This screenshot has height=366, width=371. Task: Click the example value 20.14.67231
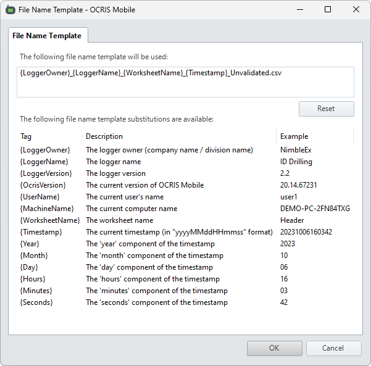[x=298, y=185]
